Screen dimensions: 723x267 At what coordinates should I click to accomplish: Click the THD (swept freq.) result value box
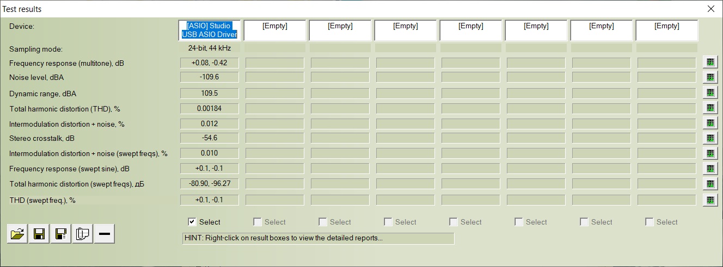(x=210, y=200)
